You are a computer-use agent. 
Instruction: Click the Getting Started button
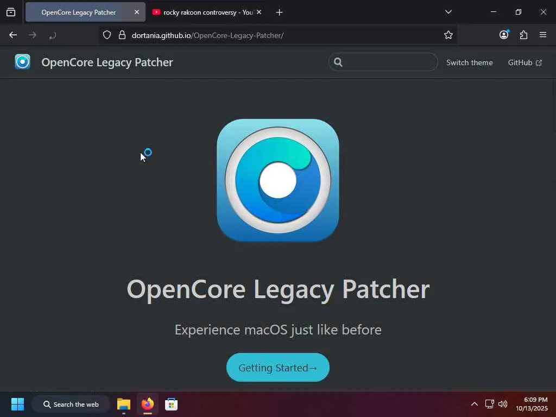(278, 368)
